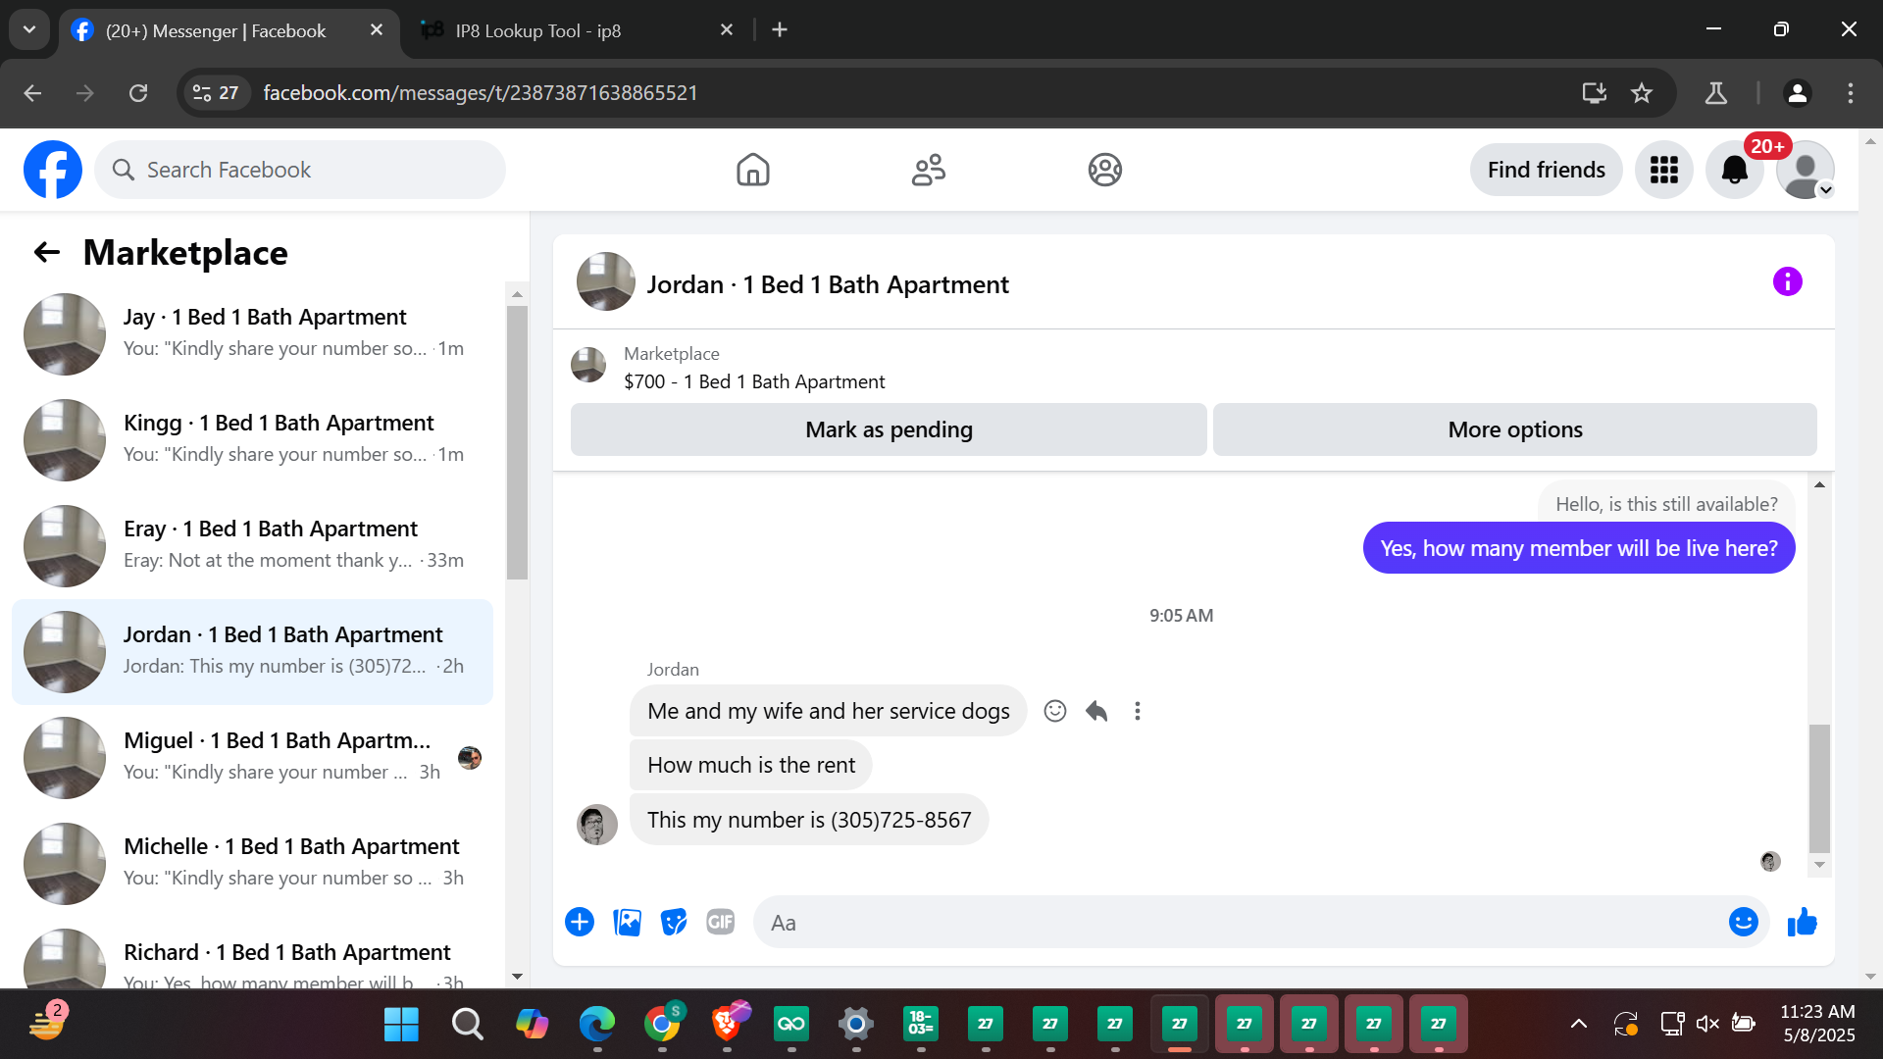The image size is (1883, 1059).
Task: Open the Facebook logo home link
Action: point(53,170)
